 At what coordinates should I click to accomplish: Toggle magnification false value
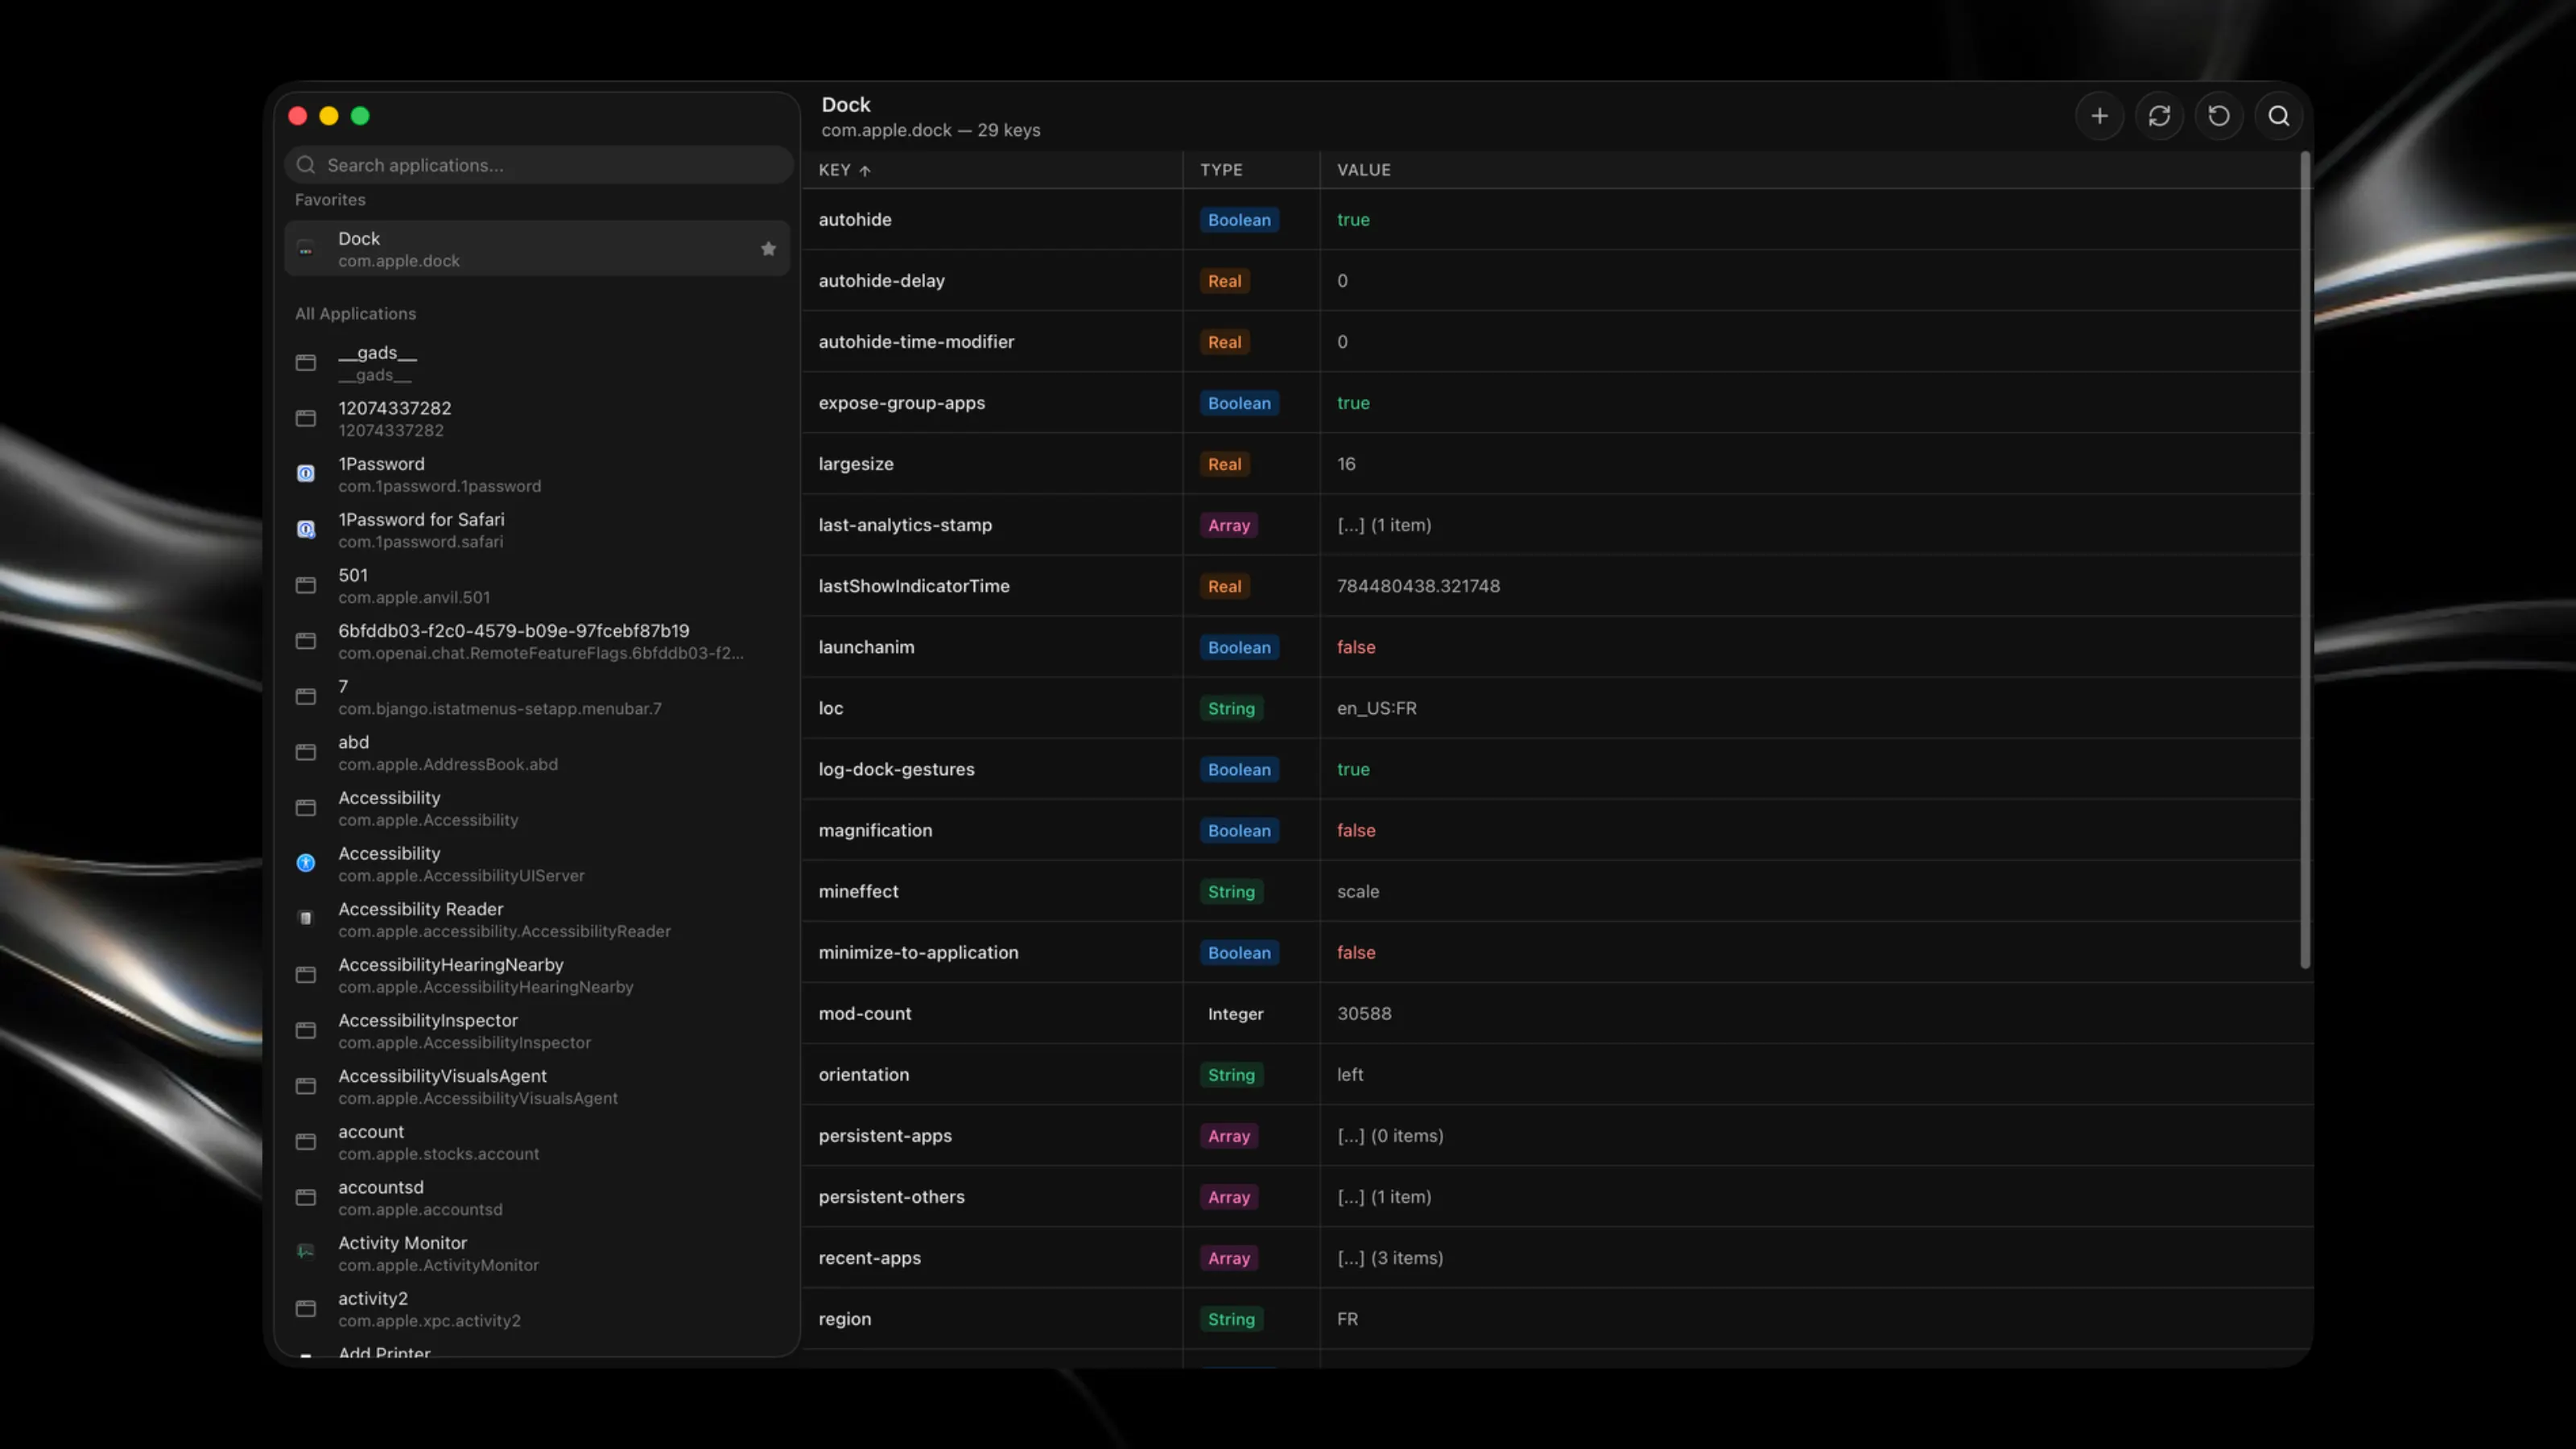(1356, 830)
